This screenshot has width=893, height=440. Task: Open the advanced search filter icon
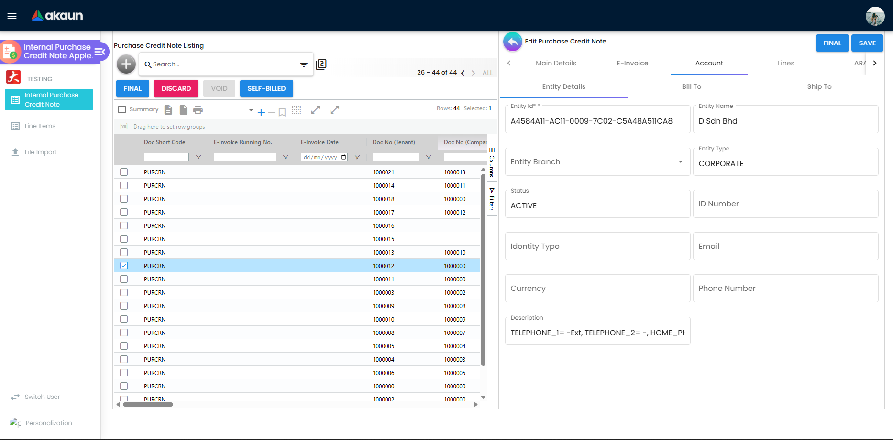[304, 64]
